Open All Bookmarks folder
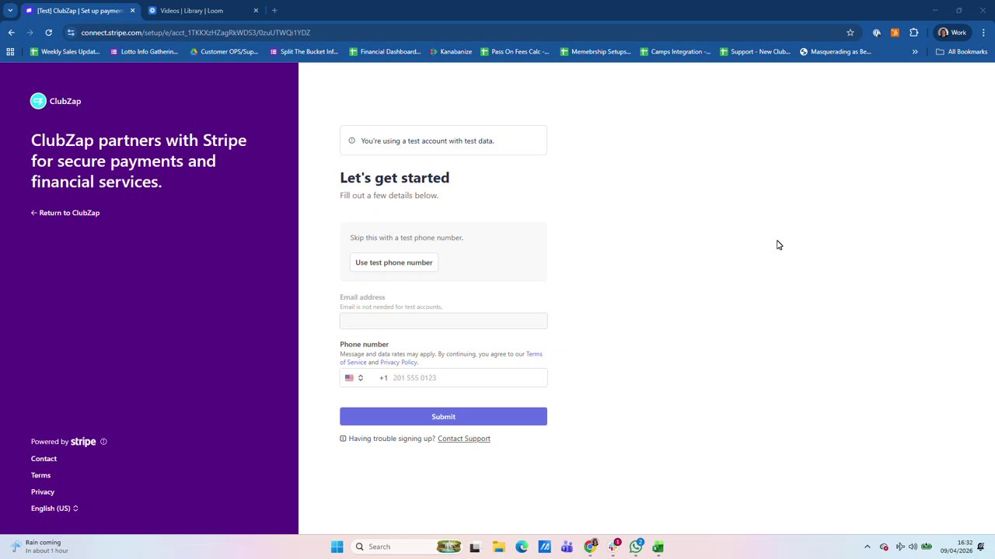 [962, 52]
